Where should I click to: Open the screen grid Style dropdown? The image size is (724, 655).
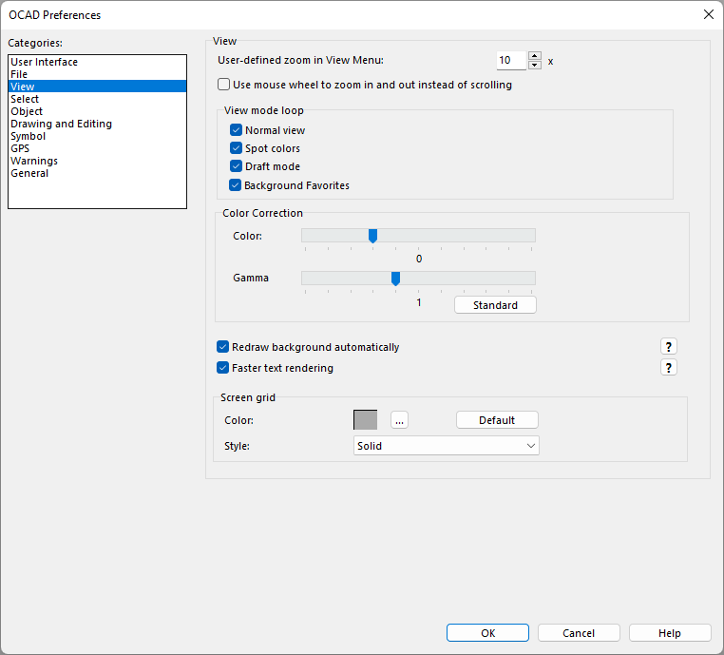click(446, 446)
